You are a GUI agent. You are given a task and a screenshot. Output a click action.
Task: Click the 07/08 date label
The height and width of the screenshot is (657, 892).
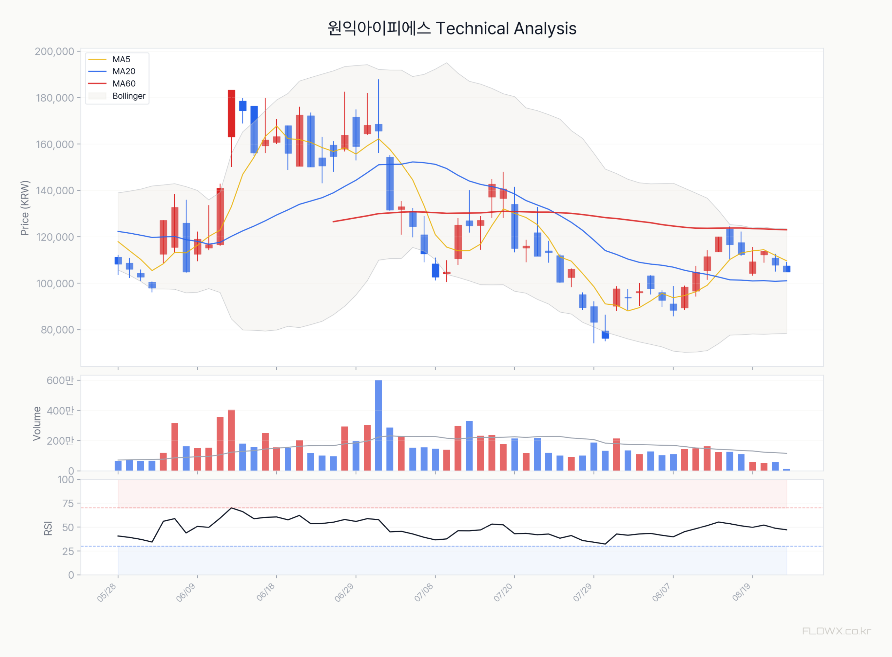click(x=424, y=592)
